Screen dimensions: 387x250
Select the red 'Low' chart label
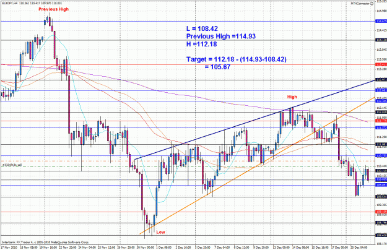[x=160, y=232]
